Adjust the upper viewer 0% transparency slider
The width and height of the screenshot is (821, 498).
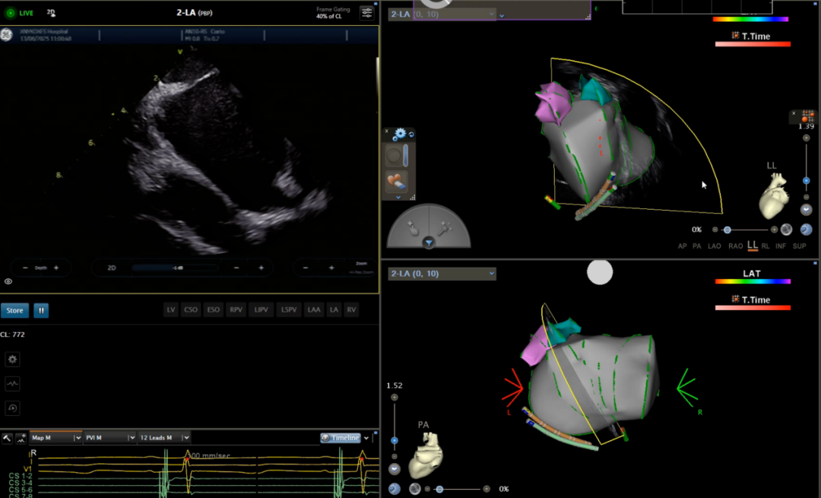[x=727, y=230]
